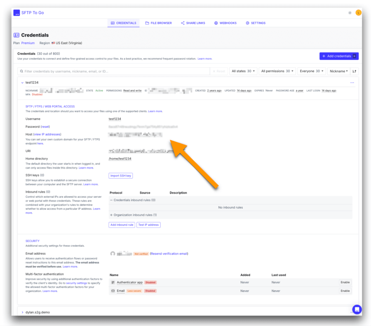Screen dimensions: 371x326
Task: Open the Everyone filter dropdown
Action: coord(311,71)
